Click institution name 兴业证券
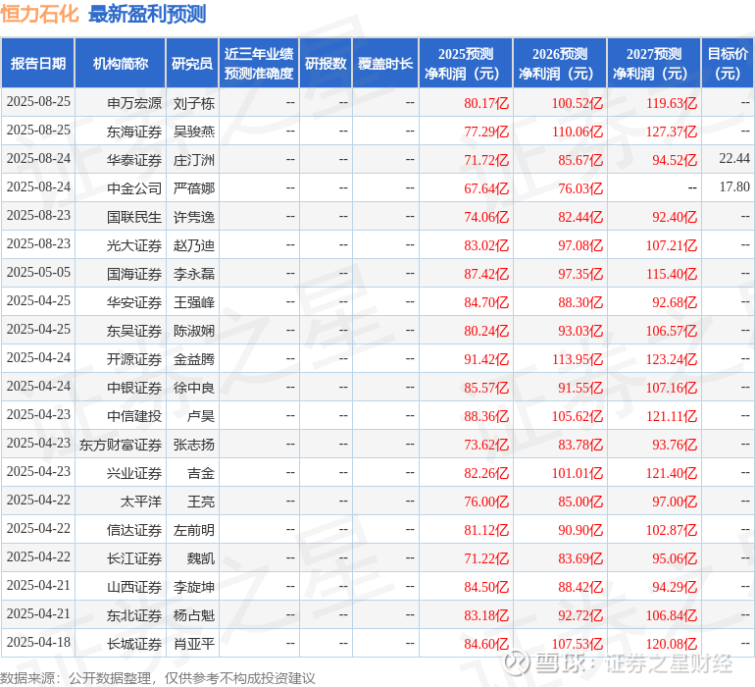The width and height of the screenshot is (755, 687). [134, 473]
